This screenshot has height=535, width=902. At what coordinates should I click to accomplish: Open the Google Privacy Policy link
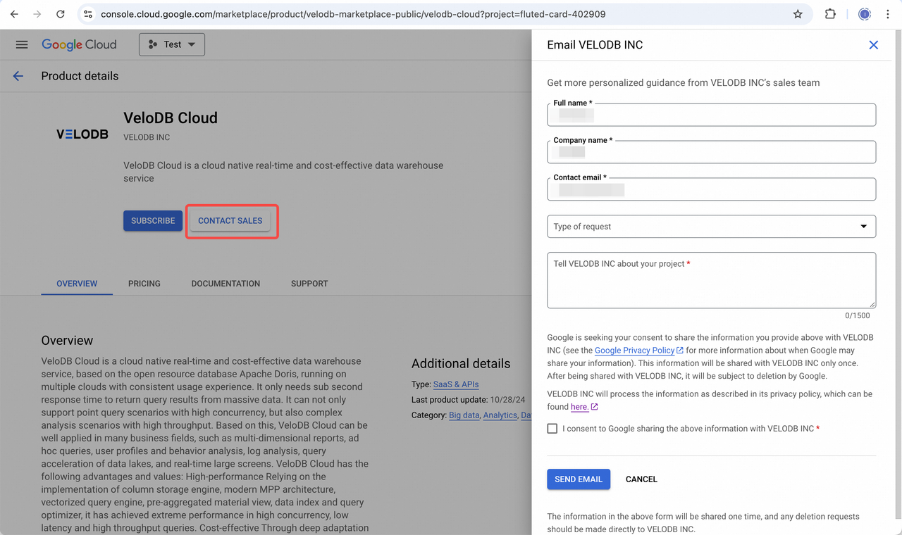click(634, 351)
